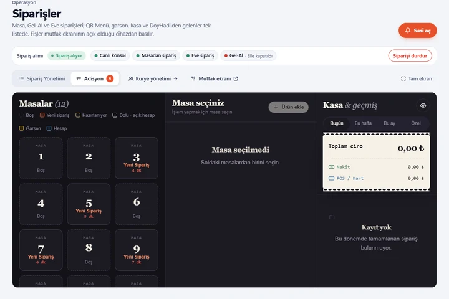Click the Kayıt yok heading
The height and width of the screenshot is (299, 449).
coord(376,227)
